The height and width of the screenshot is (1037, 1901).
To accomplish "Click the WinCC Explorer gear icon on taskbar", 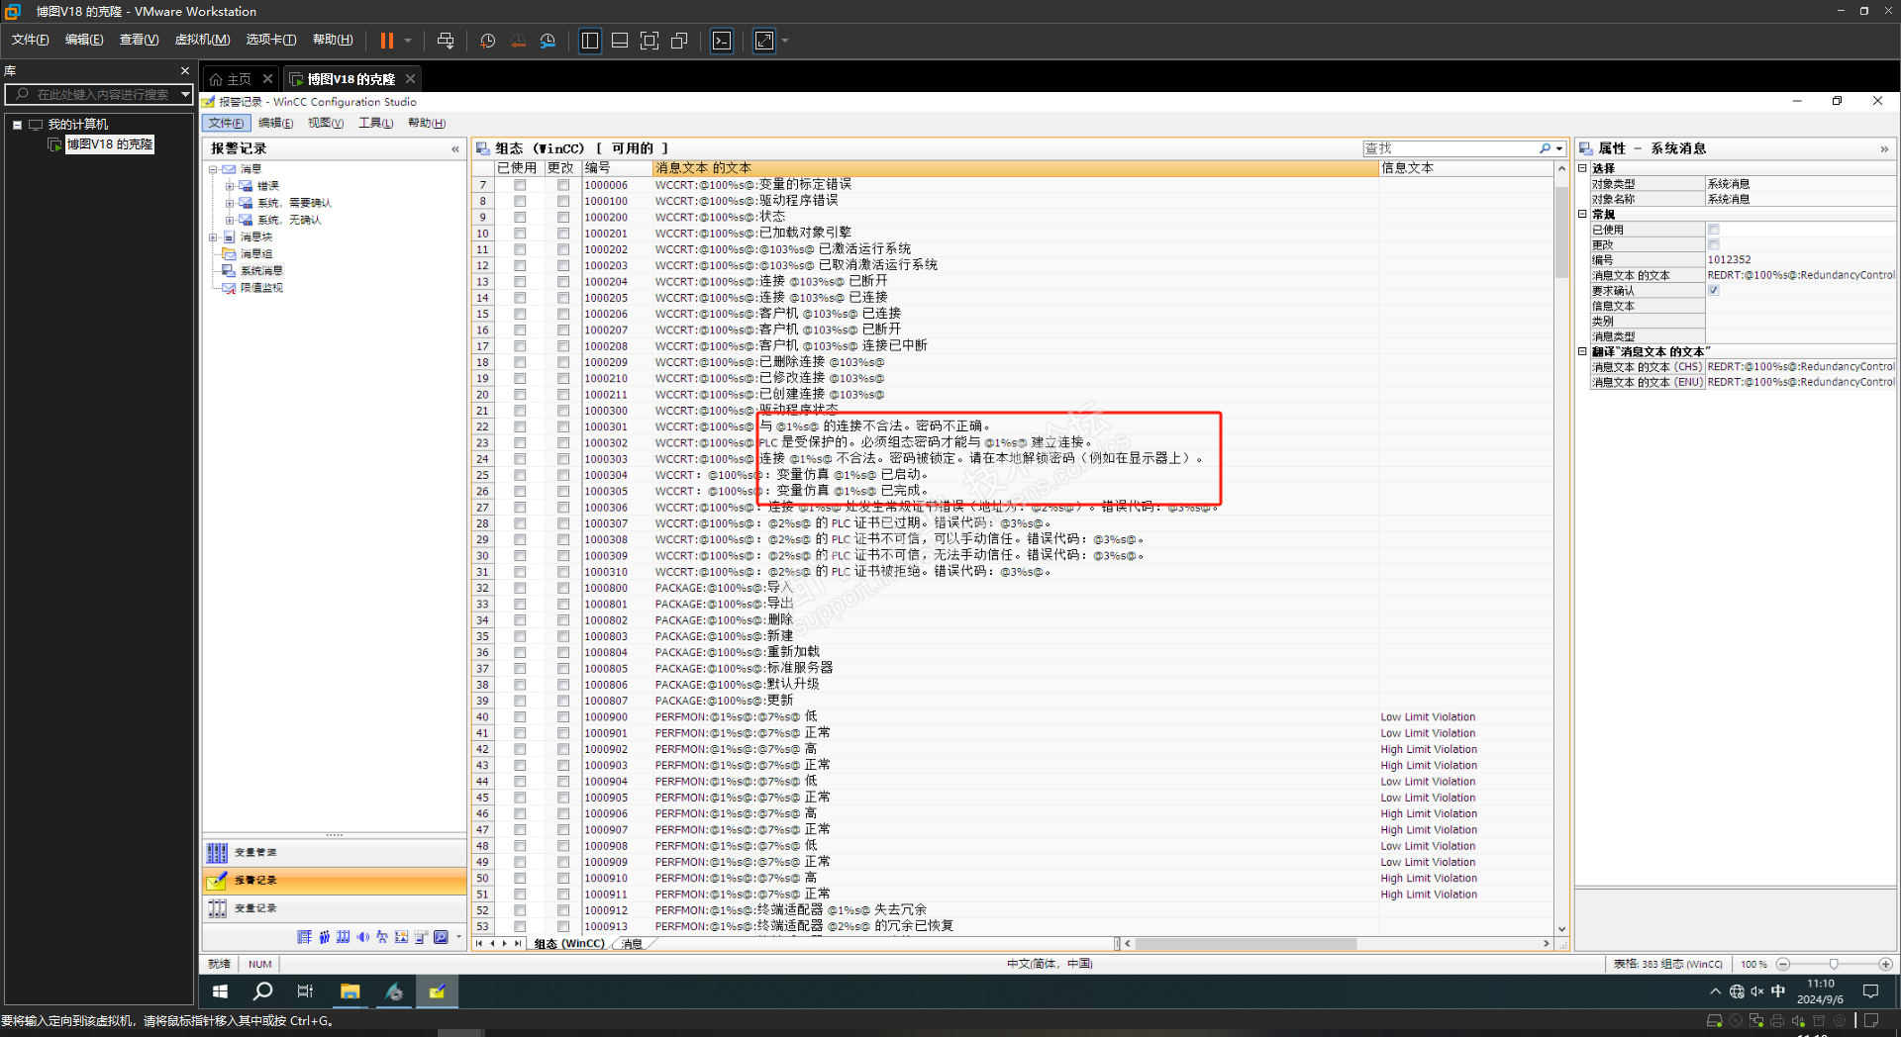I will pyautogui.click(x=394, y=991).
